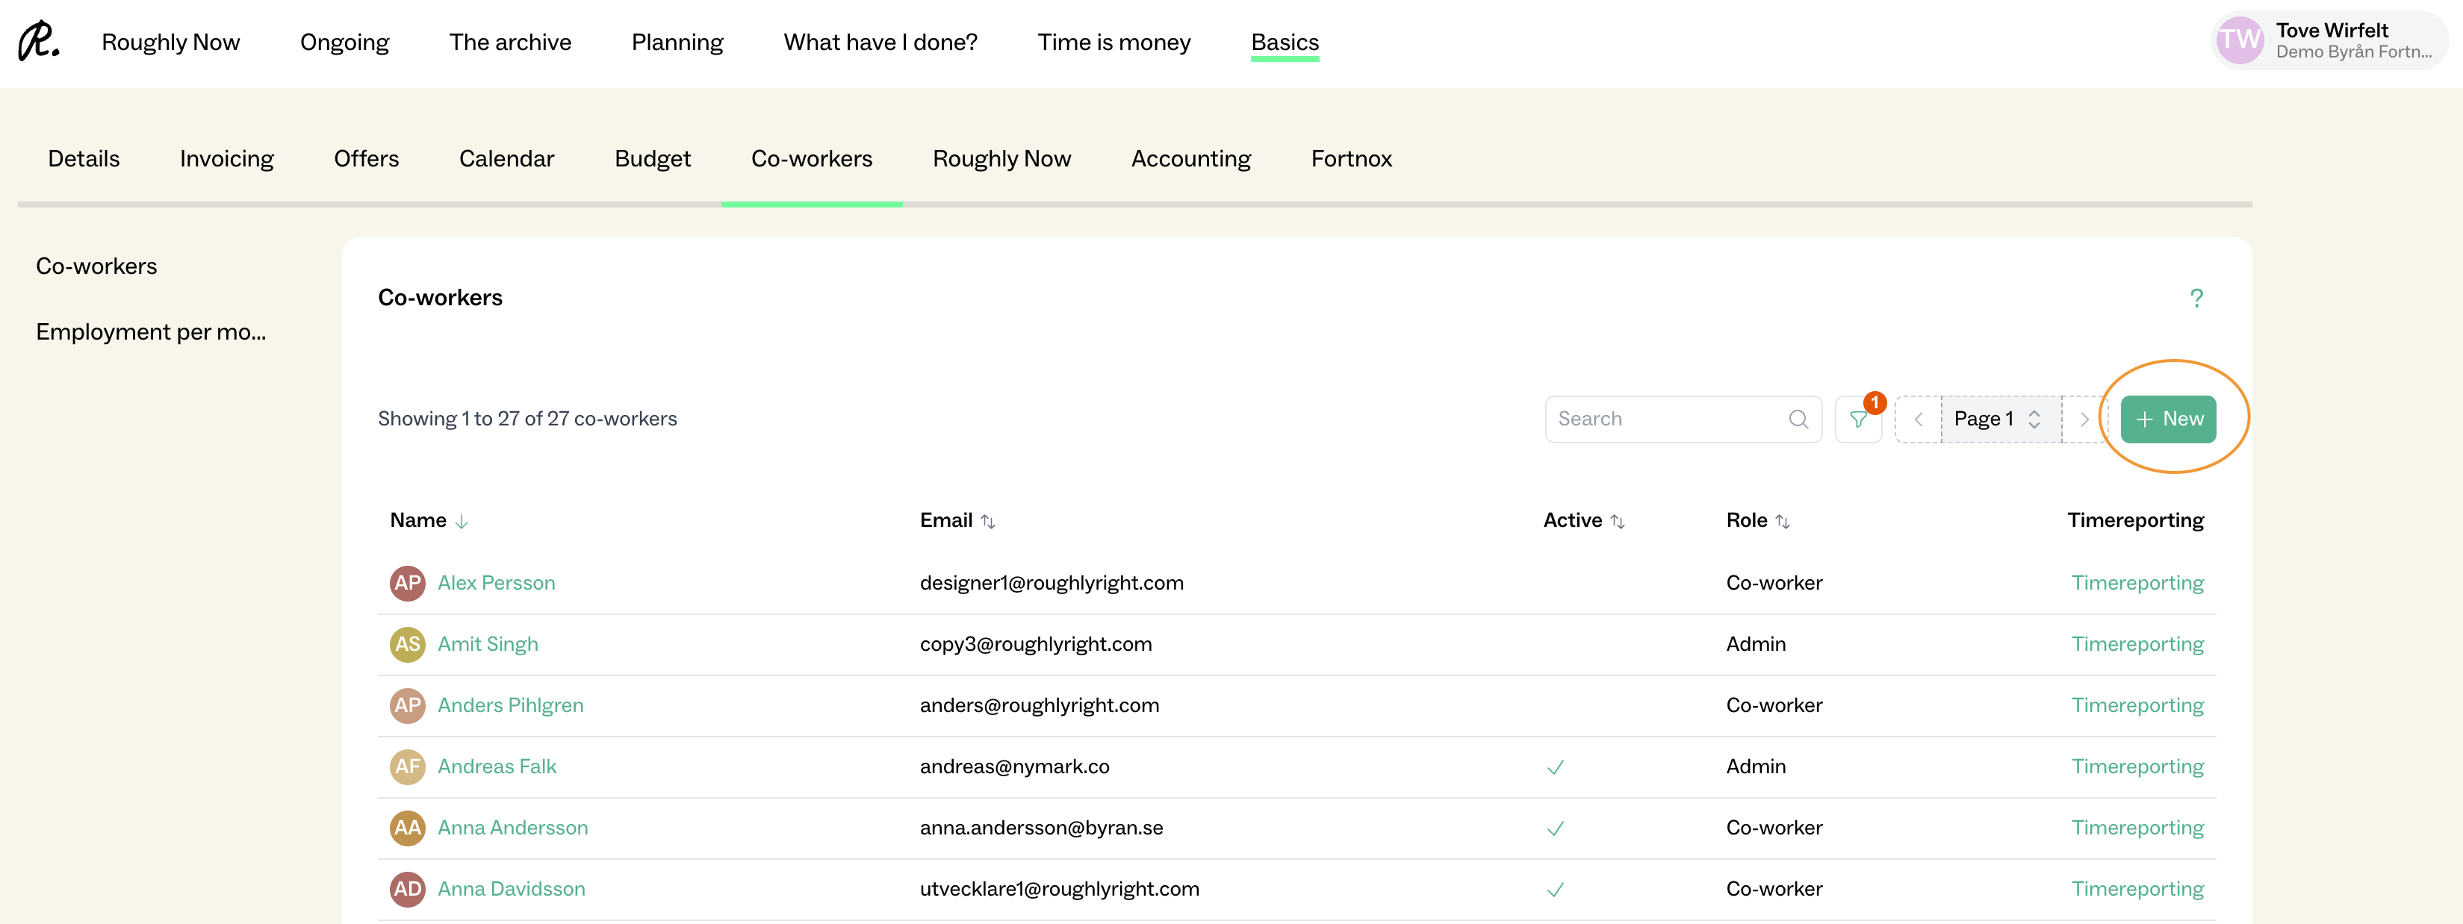
Task: Open the Planning menu item
Action: click(x=677, y=42)
